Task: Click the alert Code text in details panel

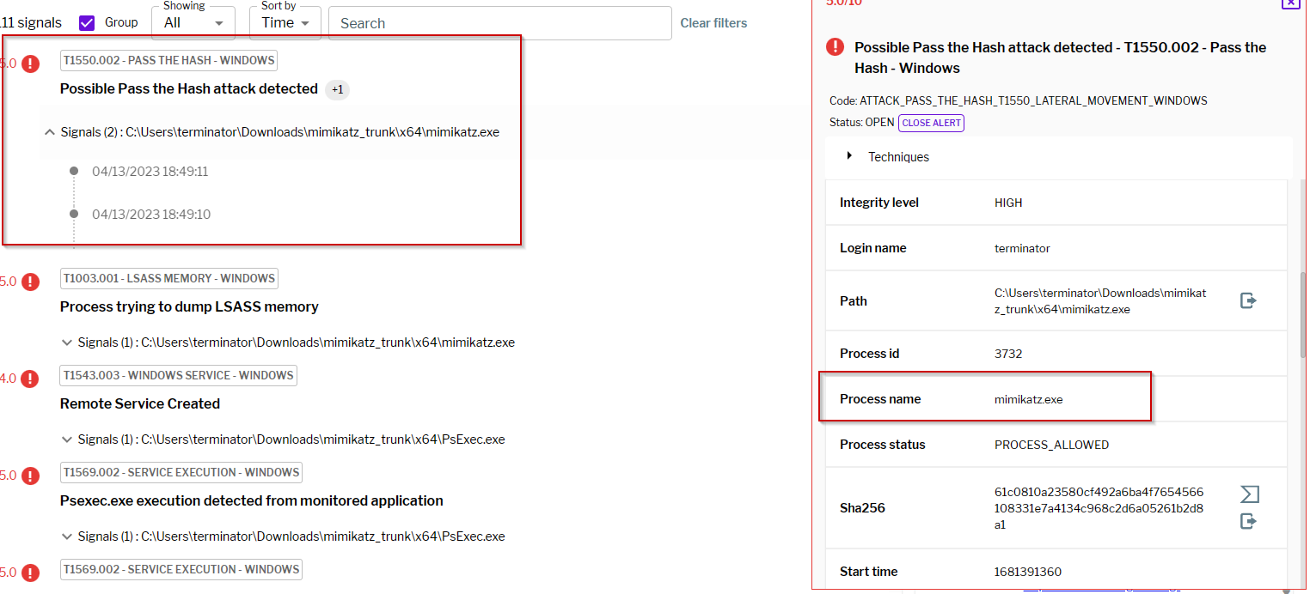Action: click(1019, 101)
